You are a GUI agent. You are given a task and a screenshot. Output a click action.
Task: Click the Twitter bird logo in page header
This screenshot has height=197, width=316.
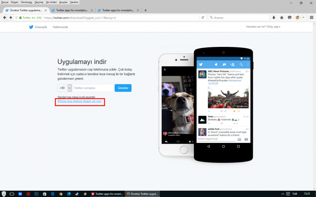[x=31, y=27]
